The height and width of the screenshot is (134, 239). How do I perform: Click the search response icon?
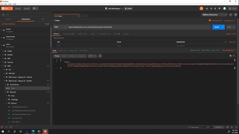coord(234,56)
